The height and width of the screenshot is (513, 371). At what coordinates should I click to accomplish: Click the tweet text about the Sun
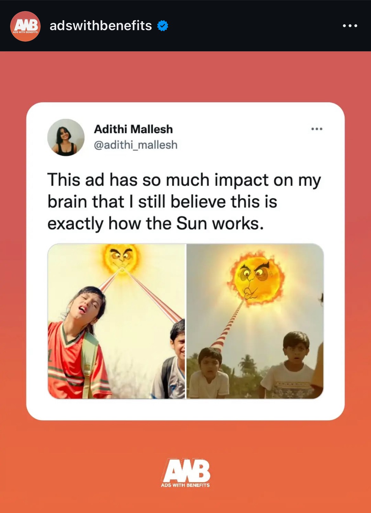(184, 202)
